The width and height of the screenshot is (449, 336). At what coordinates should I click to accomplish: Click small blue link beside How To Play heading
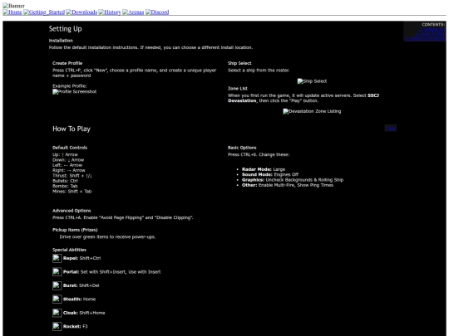pos(391,128)
